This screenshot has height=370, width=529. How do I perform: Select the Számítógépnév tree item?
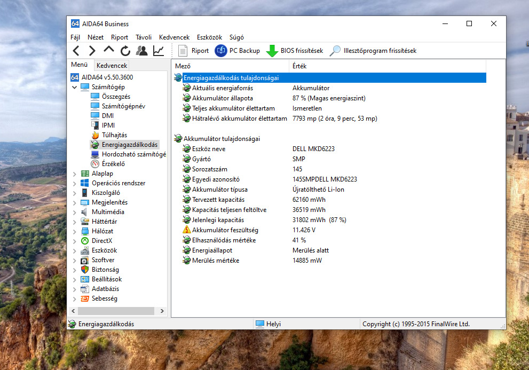click(x=123, y=106)
